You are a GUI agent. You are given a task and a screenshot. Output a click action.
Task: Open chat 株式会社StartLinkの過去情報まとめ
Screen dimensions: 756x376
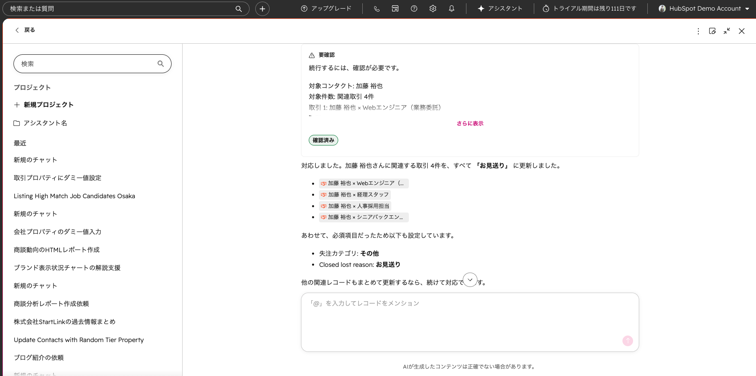click(65, 322)
